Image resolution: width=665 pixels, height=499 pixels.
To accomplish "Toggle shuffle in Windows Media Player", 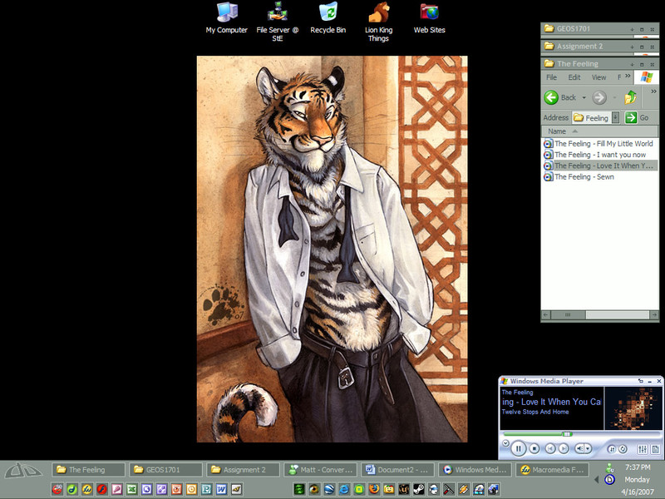I will pos(612,448).
